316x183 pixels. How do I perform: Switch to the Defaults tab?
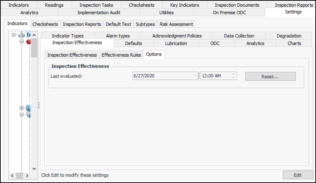tap(133, 43)
